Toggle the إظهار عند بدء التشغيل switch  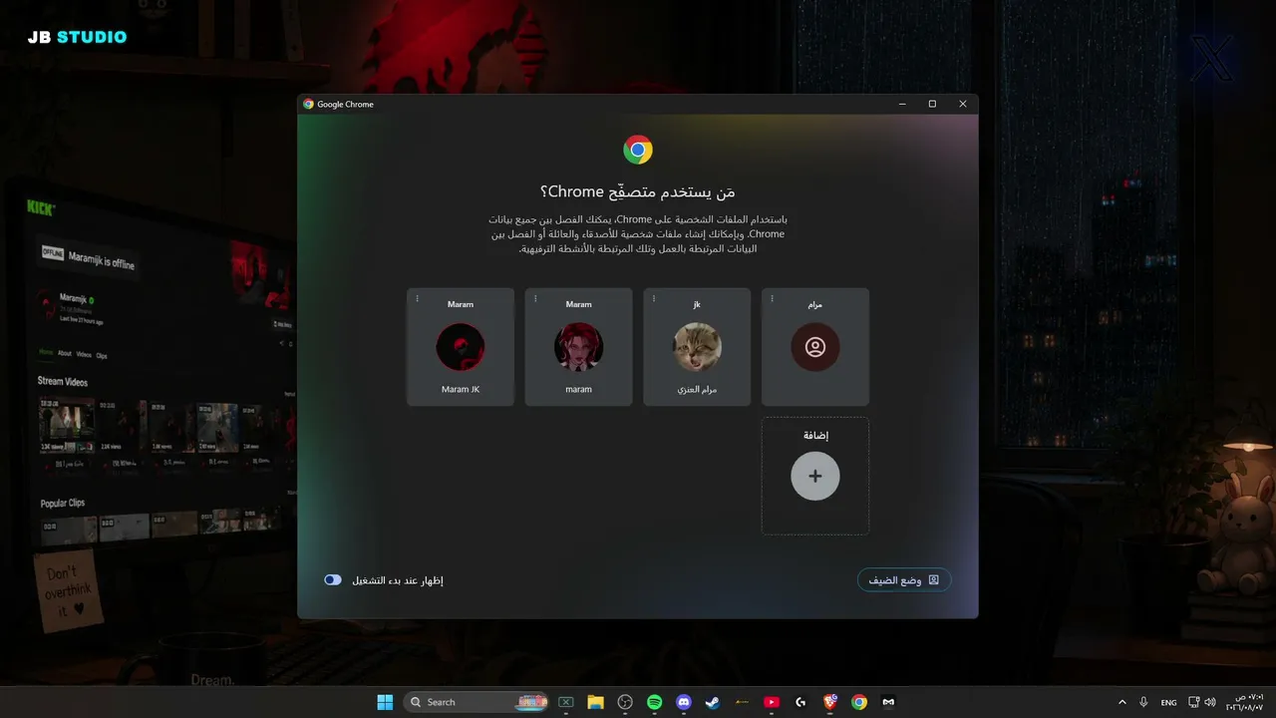pyautogui.click(x=333, y=579)
